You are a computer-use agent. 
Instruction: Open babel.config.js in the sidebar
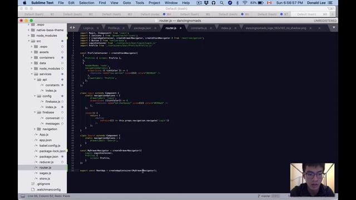(50, 146)
